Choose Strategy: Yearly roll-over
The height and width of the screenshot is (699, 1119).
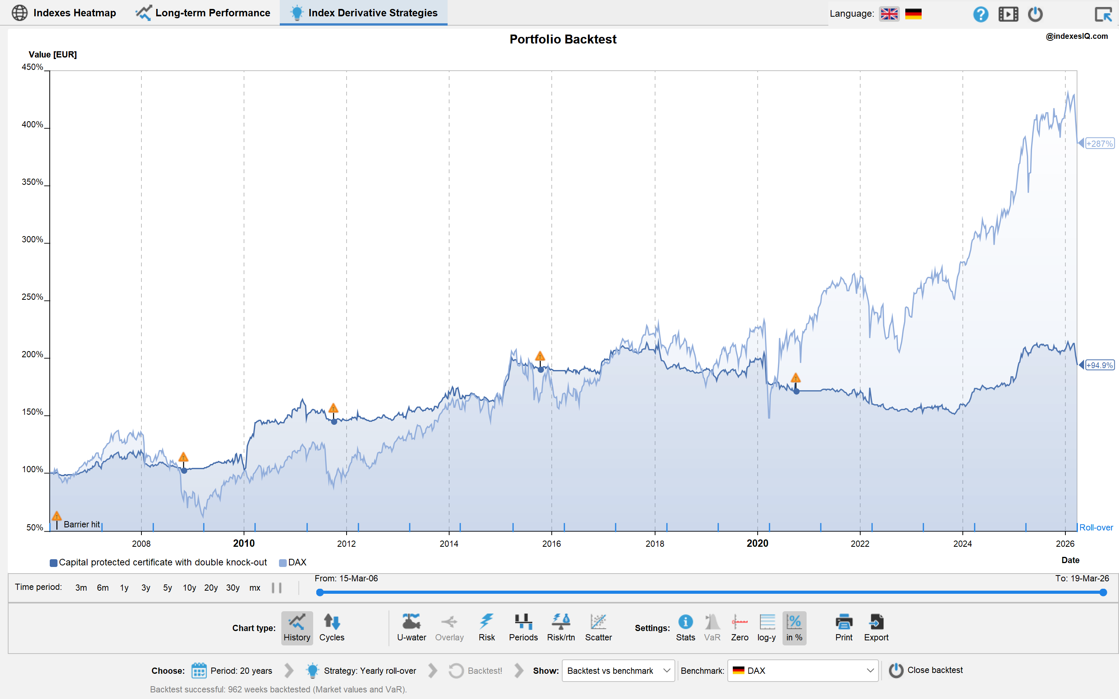tap(361, 670)
